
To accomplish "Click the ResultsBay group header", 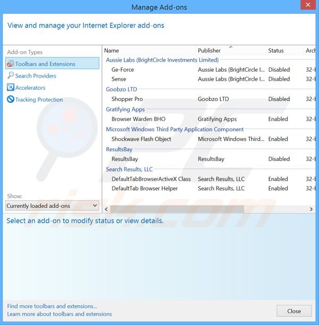I will pyautogui.click(x=119, y=149).
